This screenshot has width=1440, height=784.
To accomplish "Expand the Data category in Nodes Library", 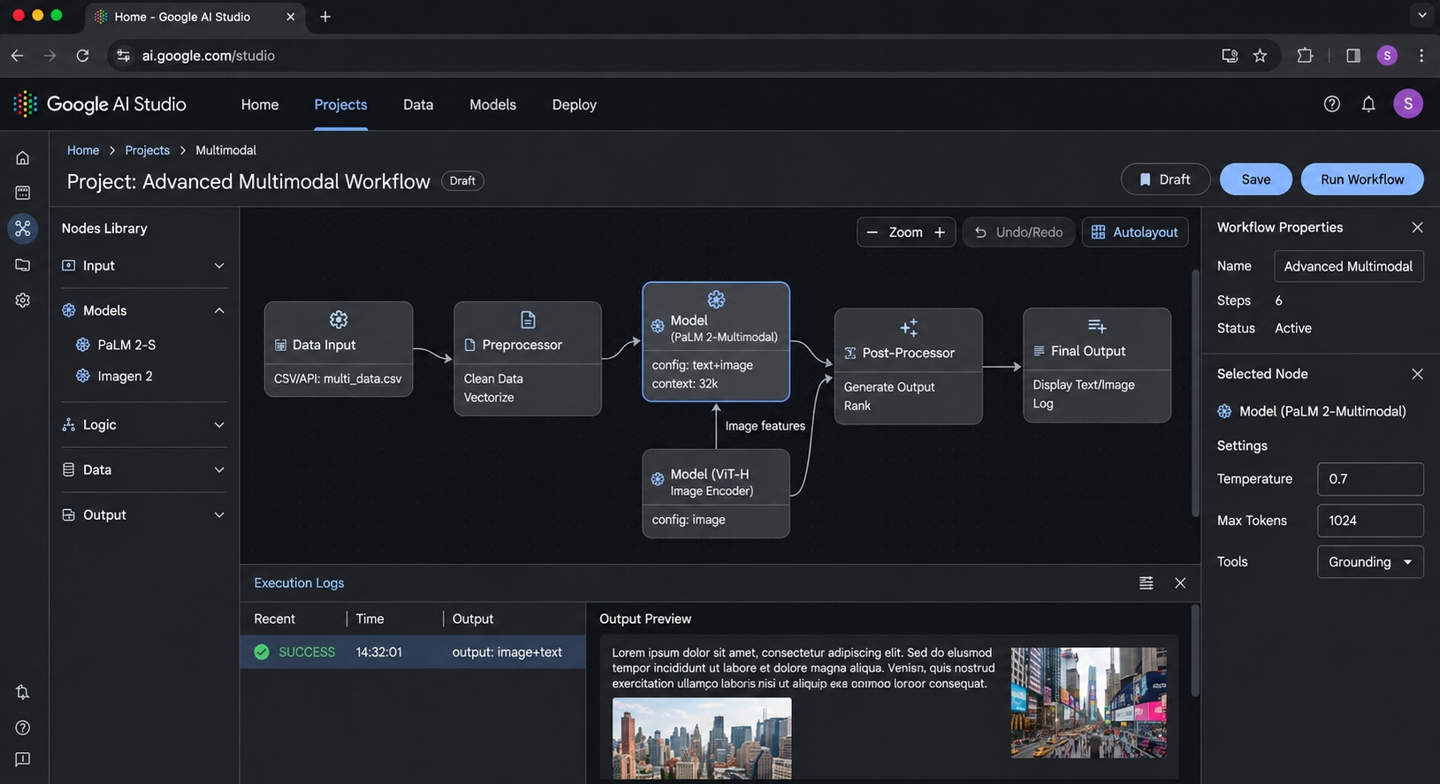I will (144, 470).
